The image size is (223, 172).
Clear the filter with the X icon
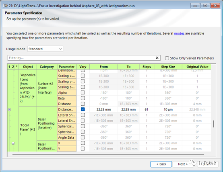click(x=157, y=58)
